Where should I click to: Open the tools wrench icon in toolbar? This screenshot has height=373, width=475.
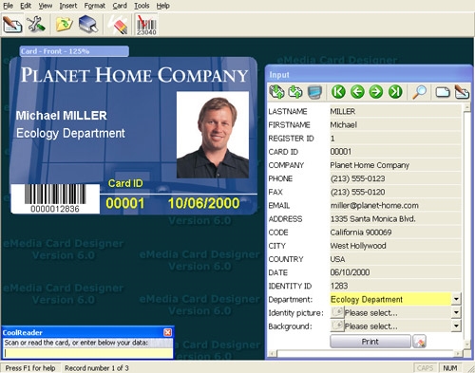(36, 25)
